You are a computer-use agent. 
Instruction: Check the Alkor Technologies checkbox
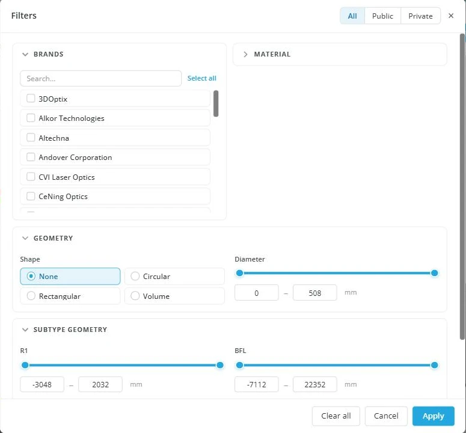(31, 118)
